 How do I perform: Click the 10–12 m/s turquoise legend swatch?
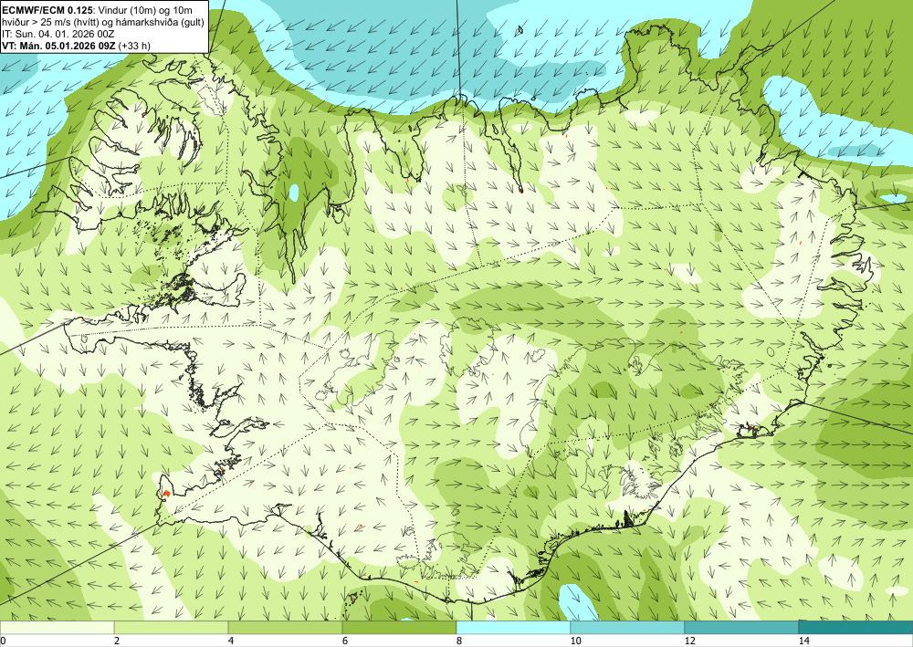(x=628, y=627)
